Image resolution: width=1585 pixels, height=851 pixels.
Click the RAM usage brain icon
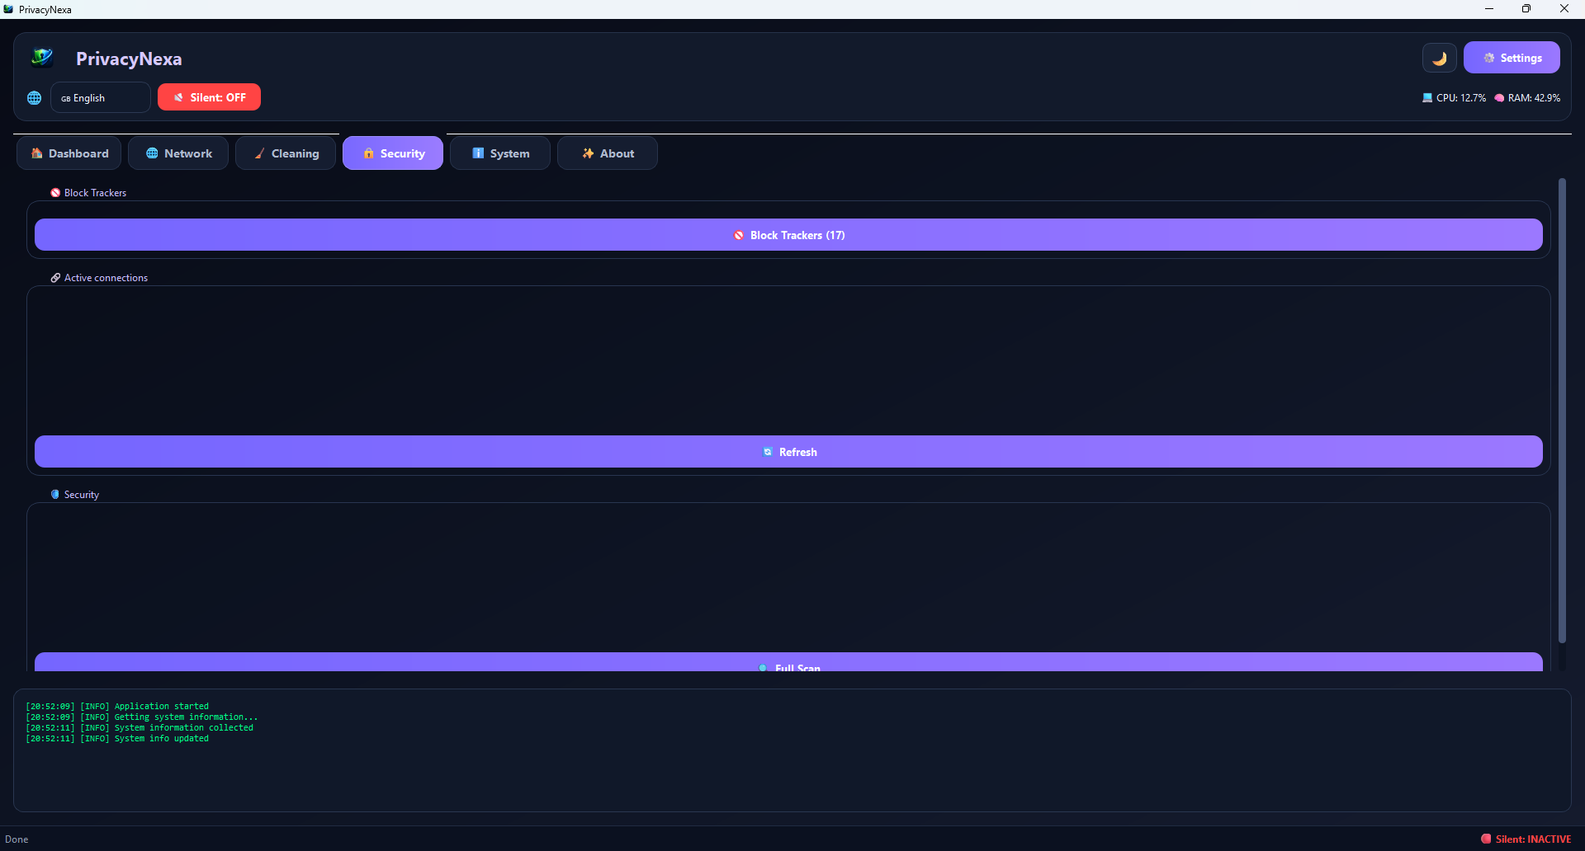[1499, 98]
